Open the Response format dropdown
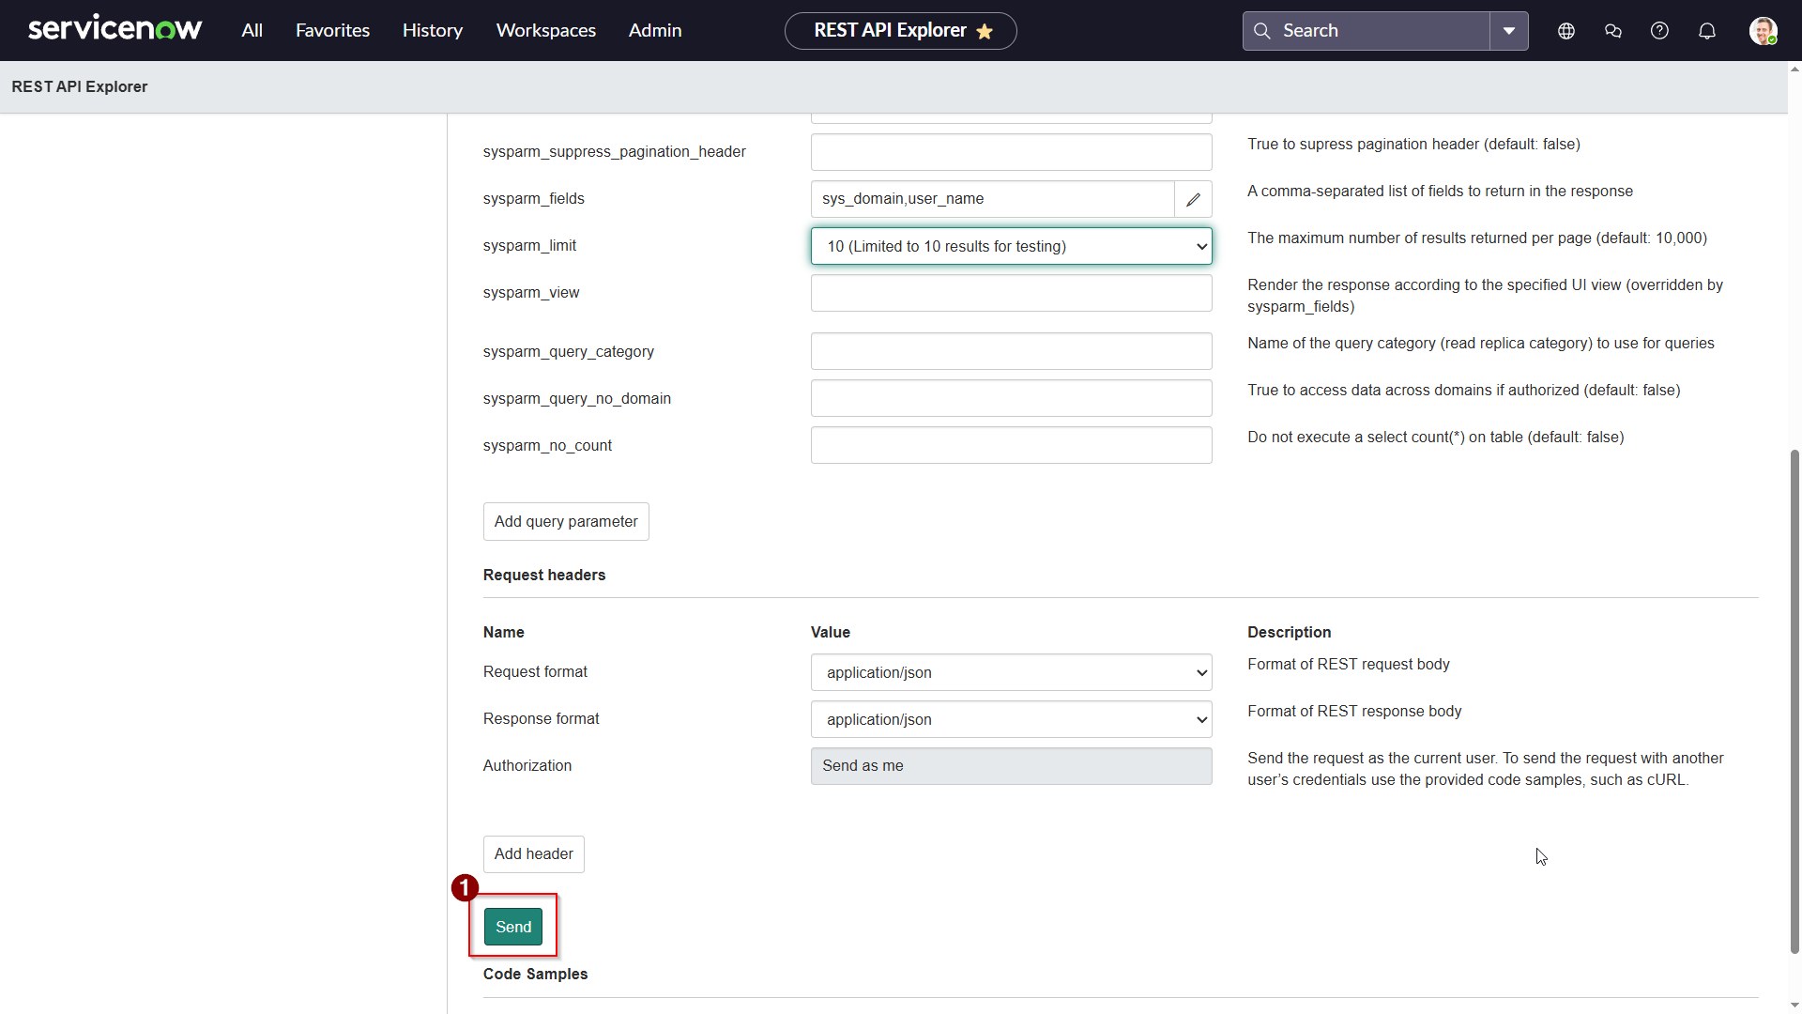1802x1014 pixels. (x=1011, y=719)
